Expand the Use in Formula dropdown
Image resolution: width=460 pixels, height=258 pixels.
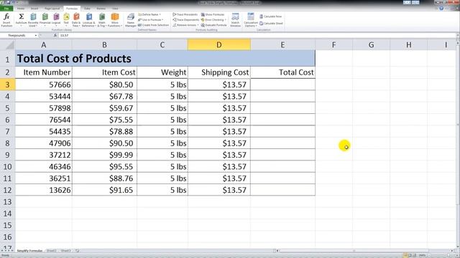(150, 20)
